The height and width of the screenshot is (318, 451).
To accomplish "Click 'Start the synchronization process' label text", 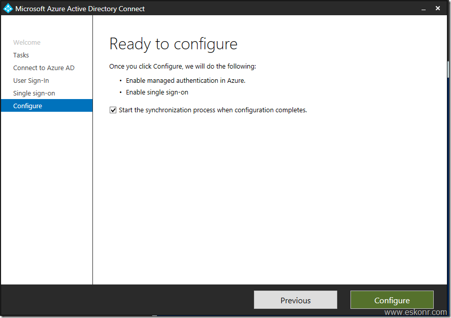I will (x=213, y=110).
